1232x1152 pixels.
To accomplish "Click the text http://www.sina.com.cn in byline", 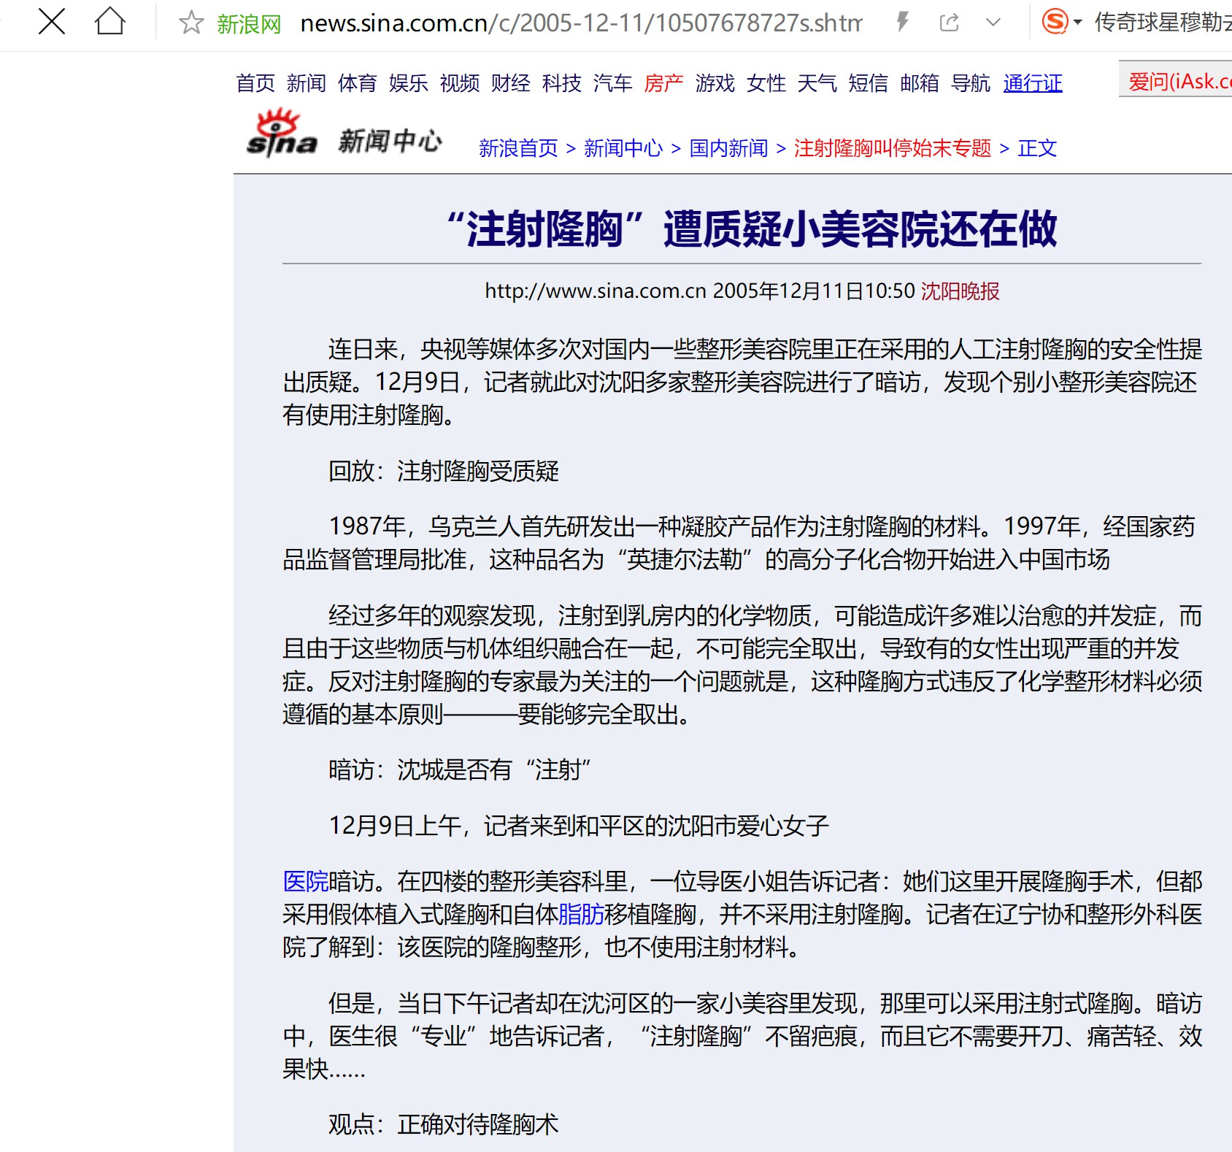I will (x=596, y=291).
